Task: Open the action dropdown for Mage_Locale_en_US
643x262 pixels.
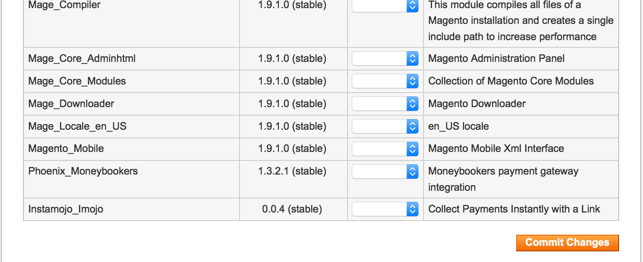Action: coord(385,126)
